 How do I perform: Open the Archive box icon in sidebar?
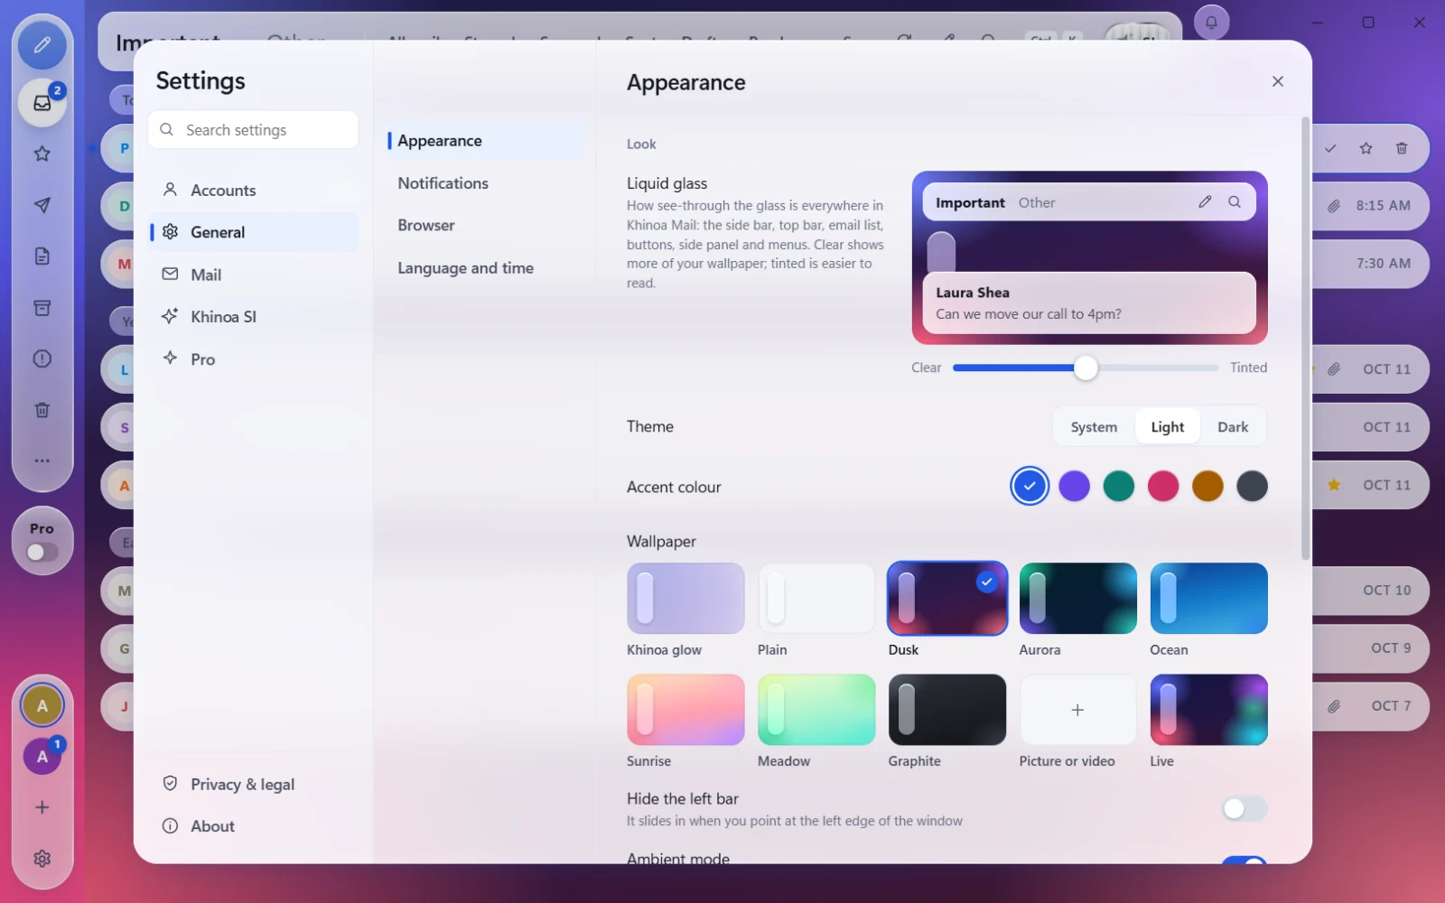42,308
